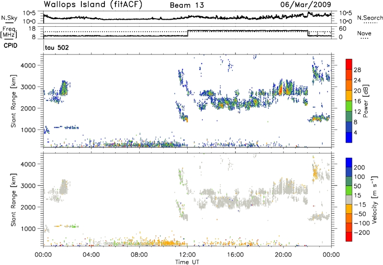Click the 'Beam 13' label
The image size is (383, 265).
pyautogui.click(x=187, y=5)
